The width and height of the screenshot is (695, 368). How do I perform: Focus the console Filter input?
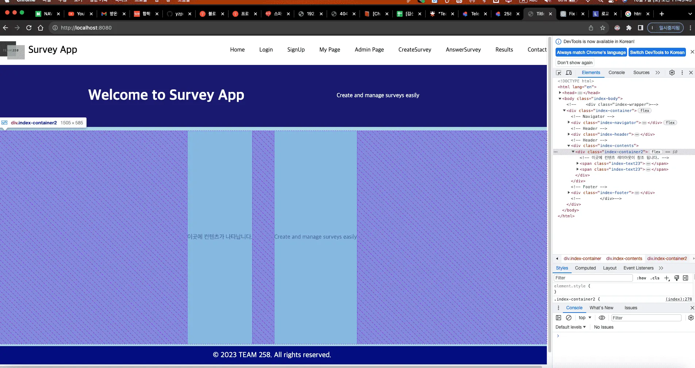click(646, 318)
